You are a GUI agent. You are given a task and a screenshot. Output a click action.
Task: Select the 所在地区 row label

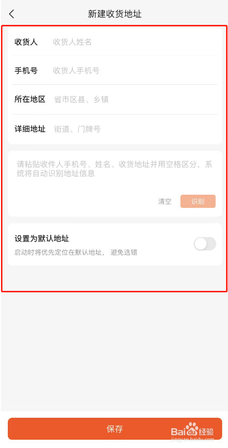click(30, 100)
